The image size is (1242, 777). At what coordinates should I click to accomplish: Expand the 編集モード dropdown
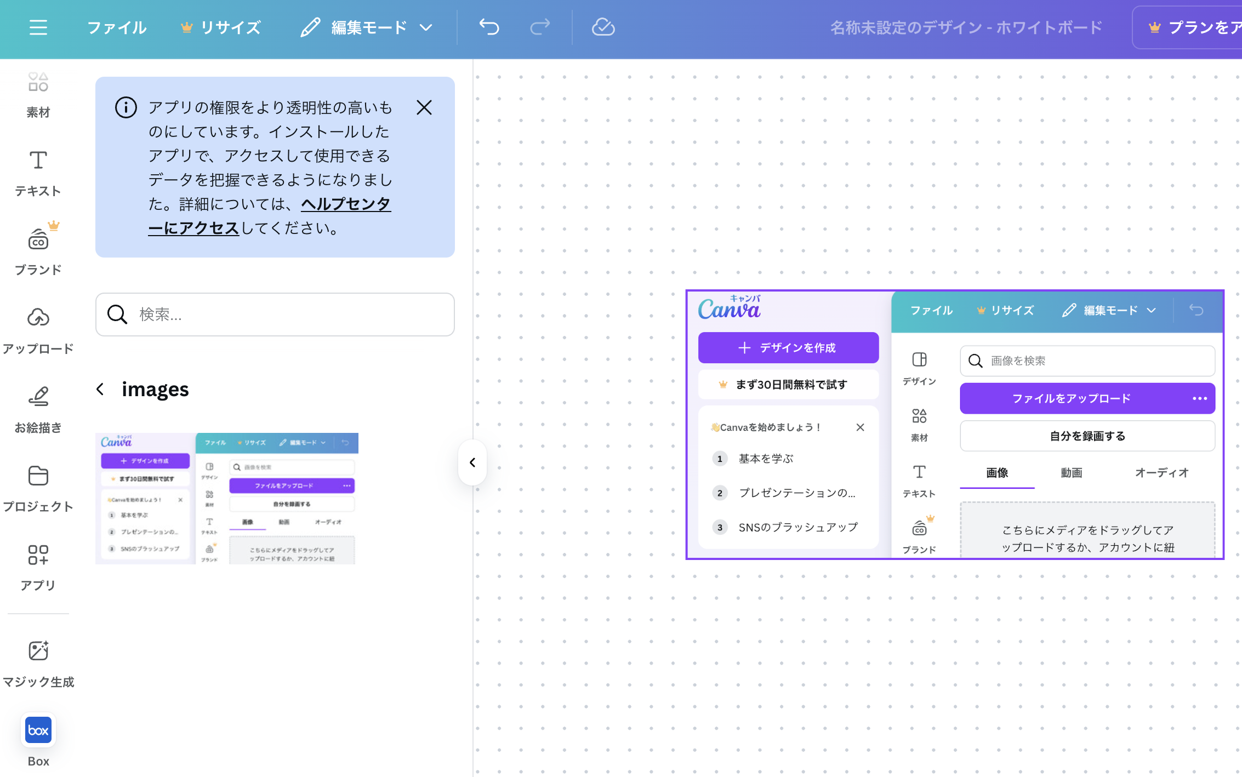click(x=367, y=27)
